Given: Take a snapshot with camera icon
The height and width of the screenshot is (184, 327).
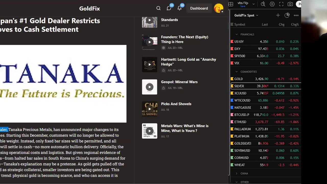Looking at the screenshot, I should pyautogui.click(x=290, y=4).
